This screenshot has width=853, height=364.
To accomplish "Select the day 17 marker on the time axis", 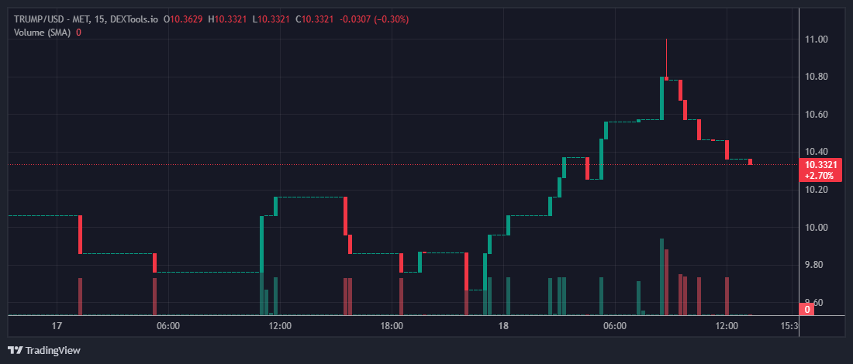I will tap(56, 326).
